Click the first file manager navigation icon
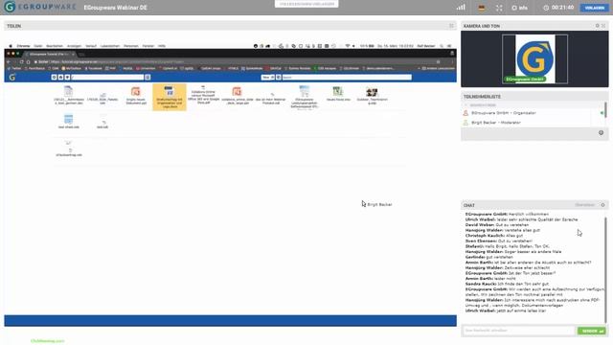Image resolution: width=613 pixels, height=345 pixels. (54, 77)
